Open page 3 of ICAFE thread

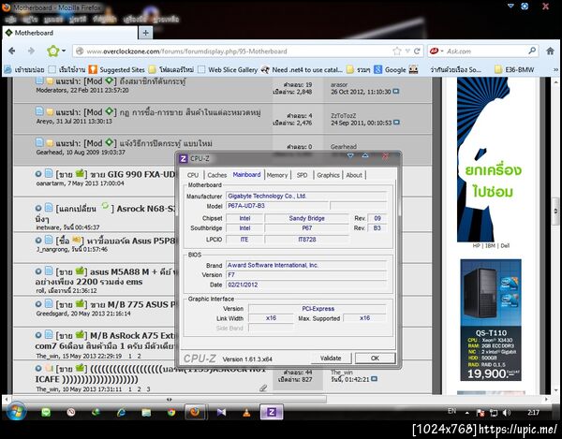[148, 389]
